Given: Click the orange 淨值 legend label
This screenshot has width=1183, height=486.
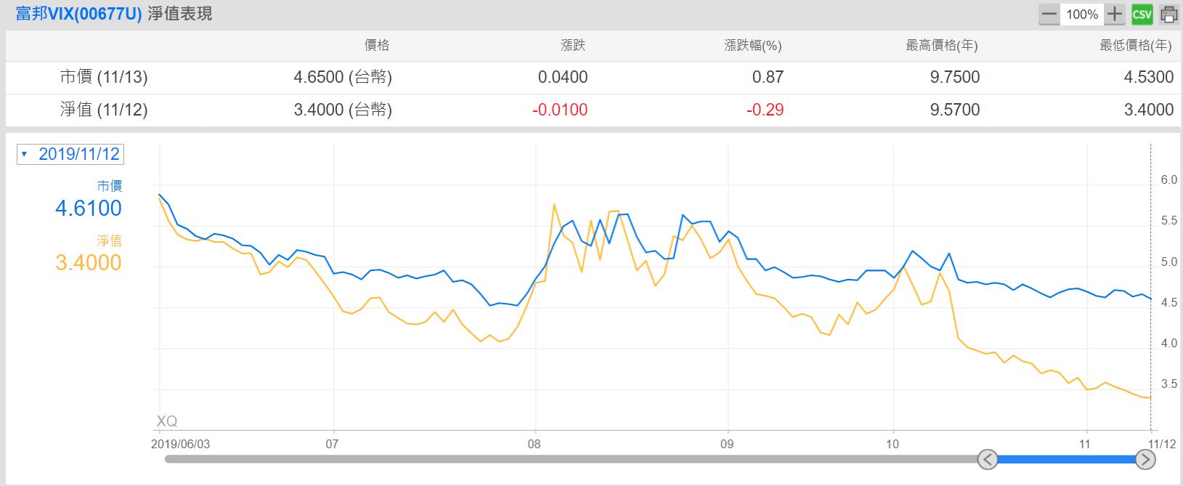Looking at the screenshot, I should (x=110, y=240).
